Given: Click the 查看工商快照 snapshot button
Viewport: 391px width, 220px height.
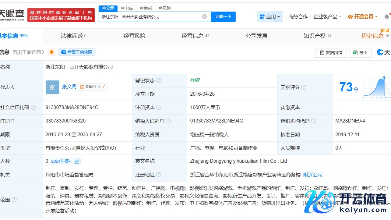Looking at the screenshot, I should (77, 52).
